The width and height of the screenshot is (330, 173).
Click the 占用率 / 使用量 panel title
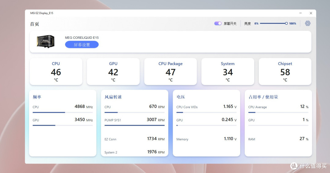coord(263,97)
